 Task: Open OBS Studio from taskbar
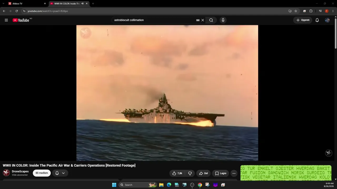[x=192, y=185]
